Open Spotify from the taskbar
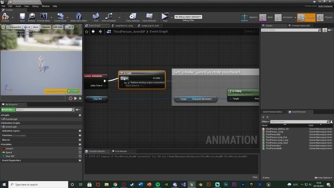This screenshot has height=188, width=334. pyautogui.click(x=158, y=184)
